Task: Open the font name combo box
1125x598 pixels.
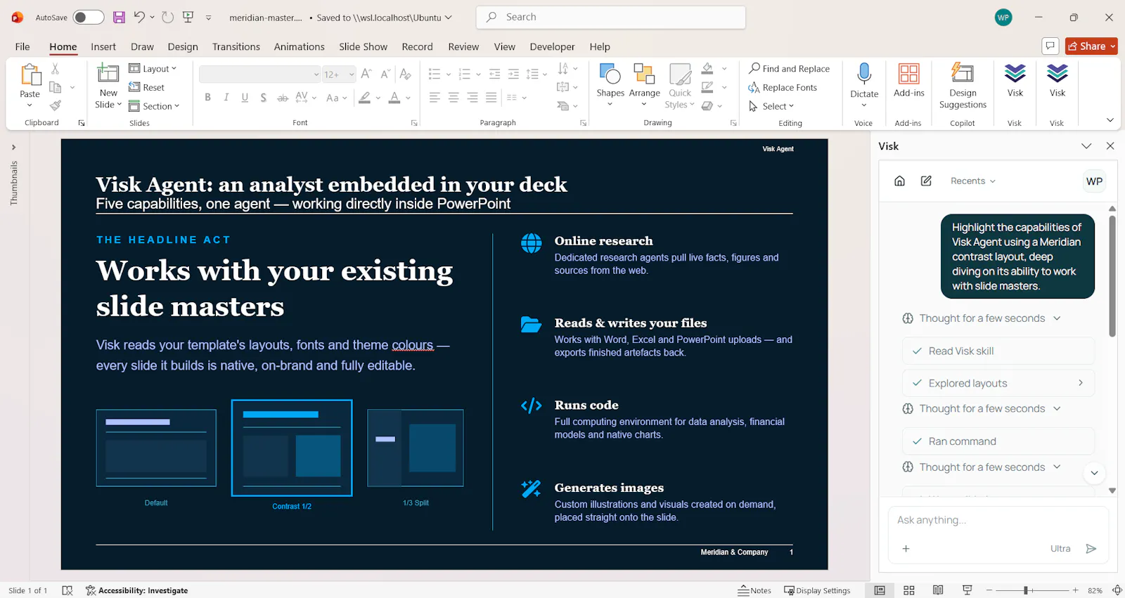Action: 260,74
